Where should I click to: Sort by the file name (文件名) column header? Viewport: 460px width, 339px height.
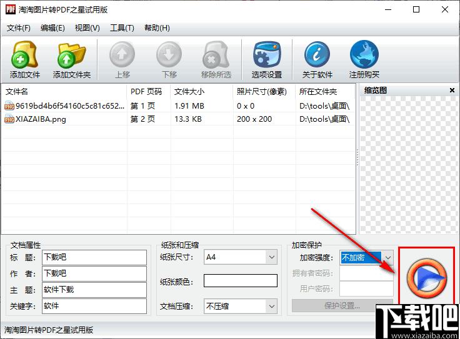click(64, 92)
